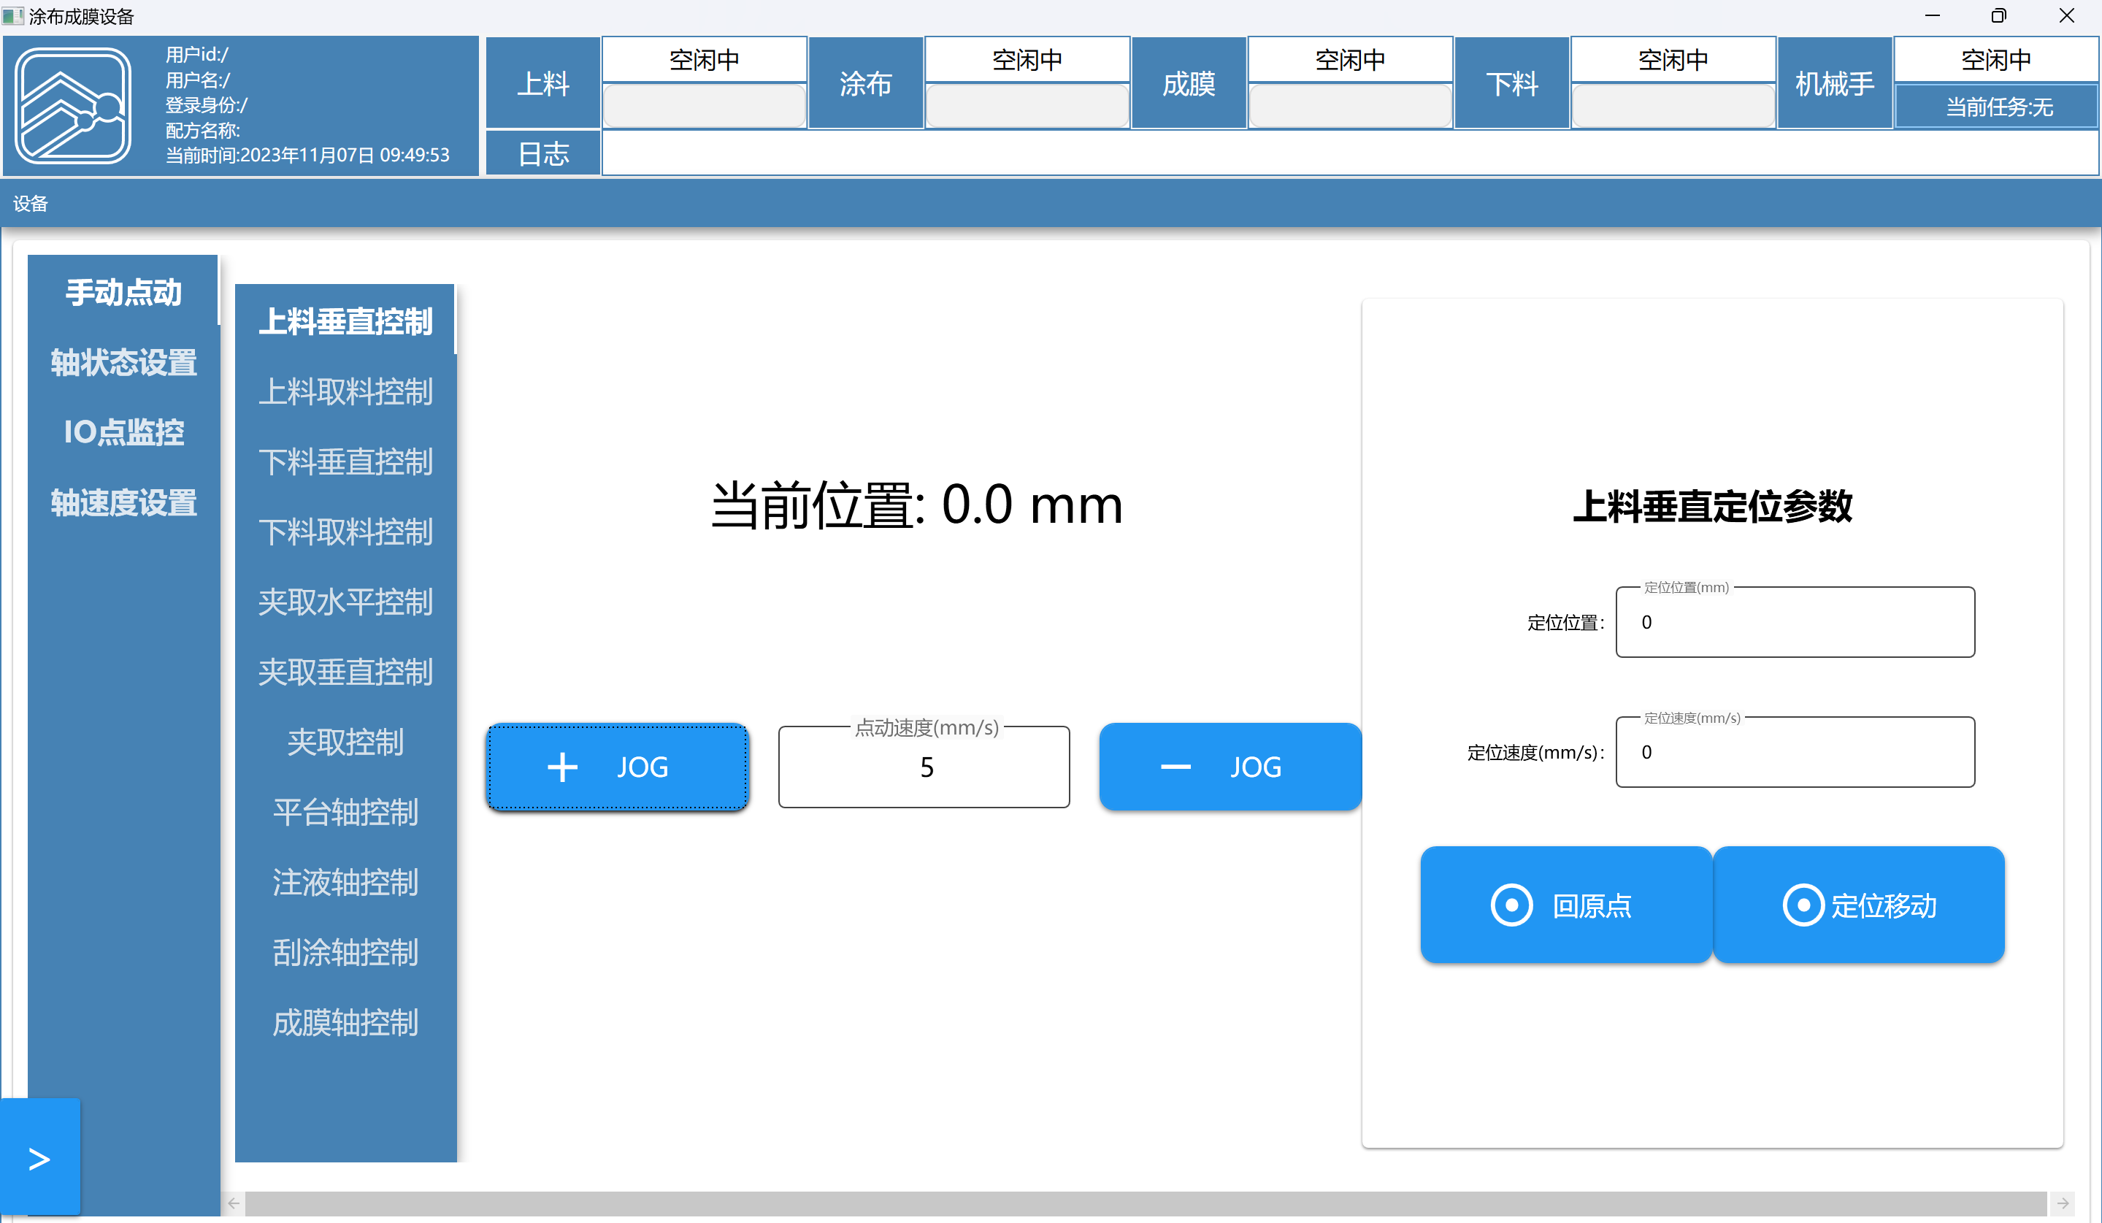The width and height of the screenshot is (2102, 1223).
Task: Click the 空闲中 status of 上料
Action: [x=704, y=59]
